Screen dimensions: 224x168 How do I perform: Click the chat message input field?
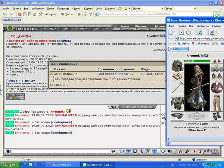click(61, 151)
